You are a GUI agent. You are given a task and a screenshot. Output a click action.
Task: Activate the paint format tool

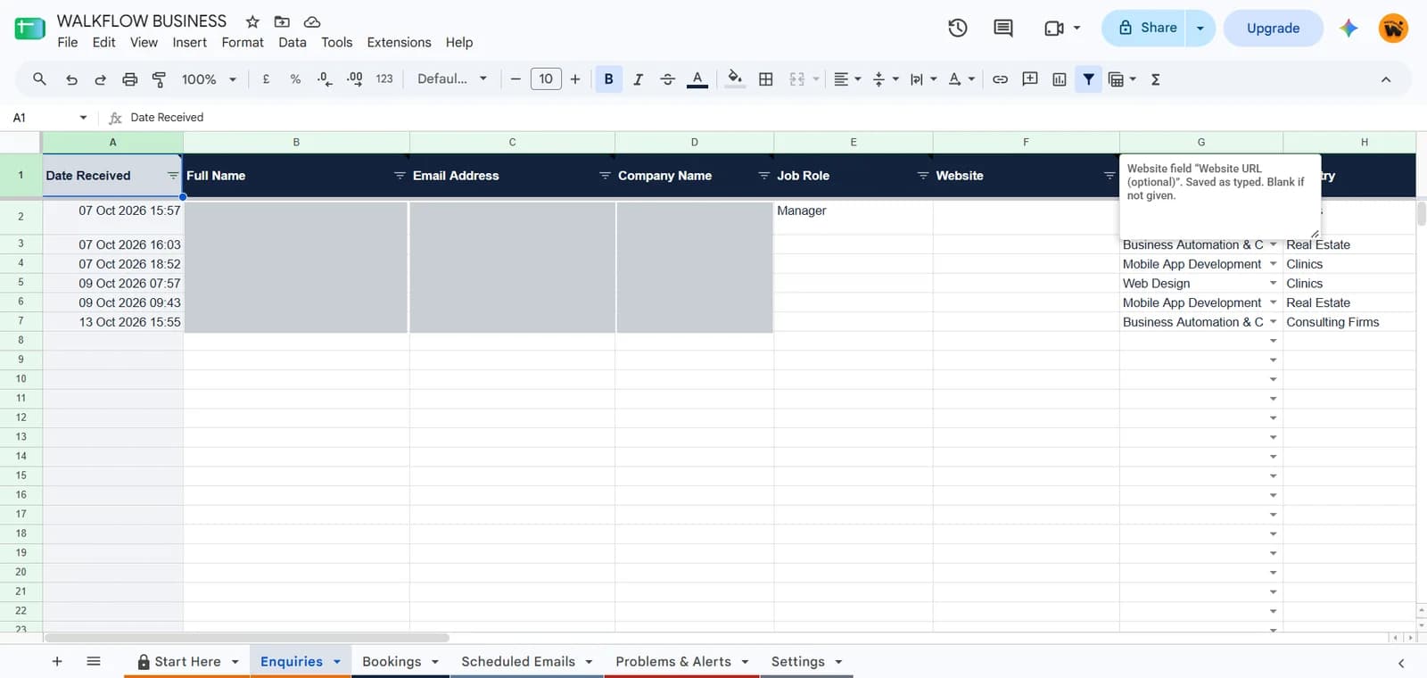160,79
